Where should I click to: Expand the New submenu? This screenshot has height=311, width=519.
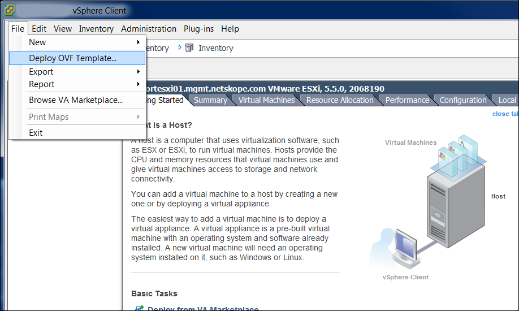tap(77, 42)
